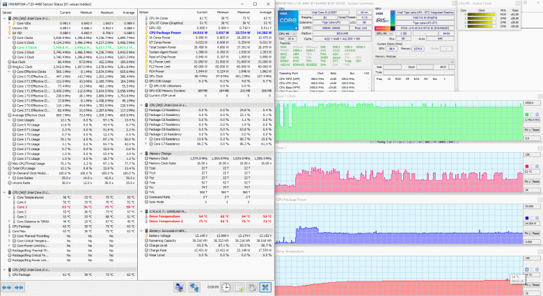Click blue color swatch in CPU Package Power graph
Screen dimensions: 543x296
(x=527, y=218)
